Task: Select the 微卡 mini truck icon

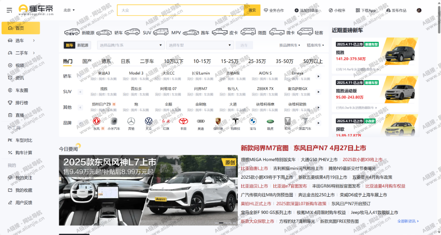Action: point(277,32)
